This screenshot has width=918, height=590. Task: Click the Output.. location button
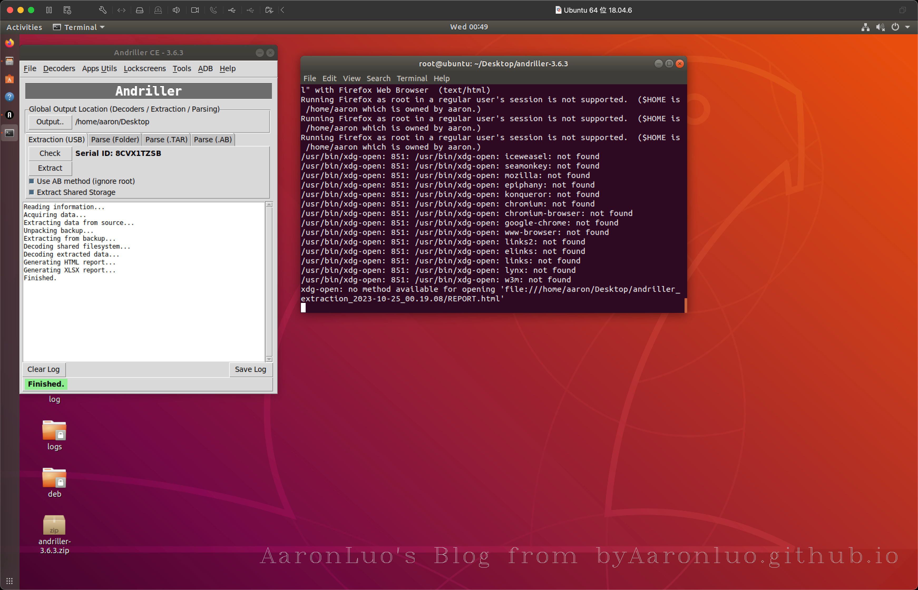[50, 122]
